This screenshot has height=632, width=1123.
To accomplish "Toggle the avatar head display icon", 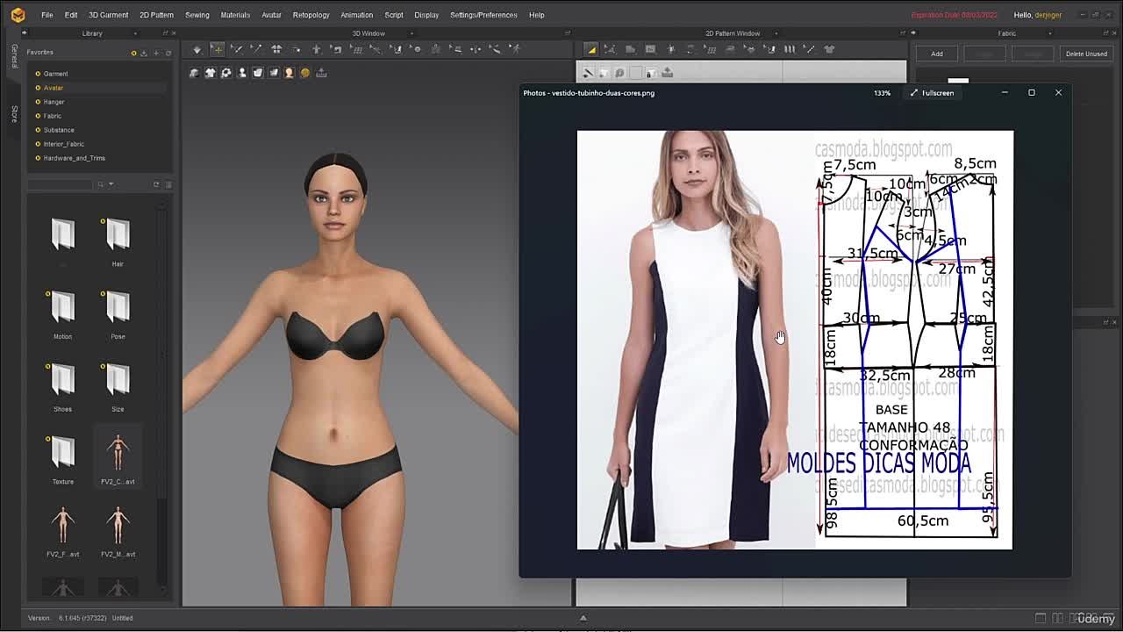I will [x=290, y=73].
